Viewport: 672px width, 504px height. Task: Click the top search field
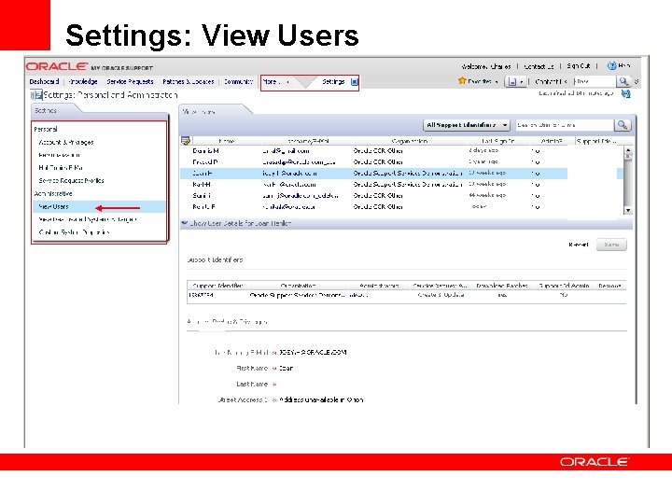[x=595, y=81]
